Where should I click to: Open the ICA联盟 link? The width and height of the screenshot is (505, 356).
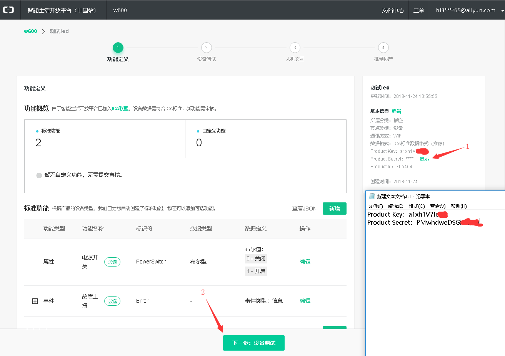click(120, 109)
